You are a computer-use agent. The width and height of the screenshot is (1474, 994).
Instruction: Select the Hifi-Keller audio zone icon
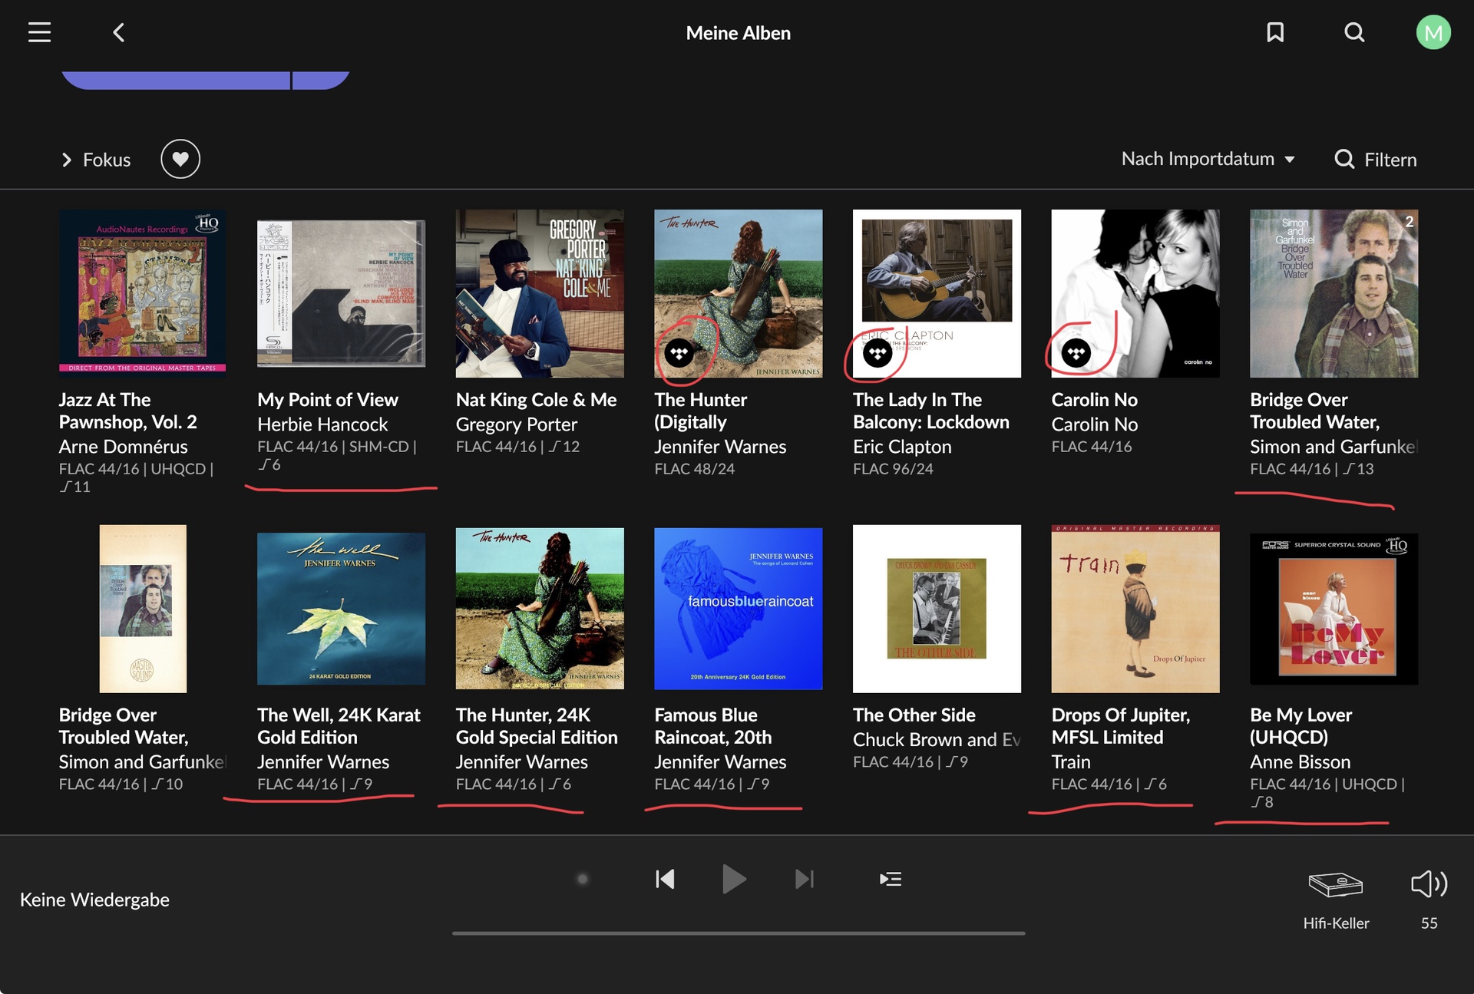(1335, 884)
